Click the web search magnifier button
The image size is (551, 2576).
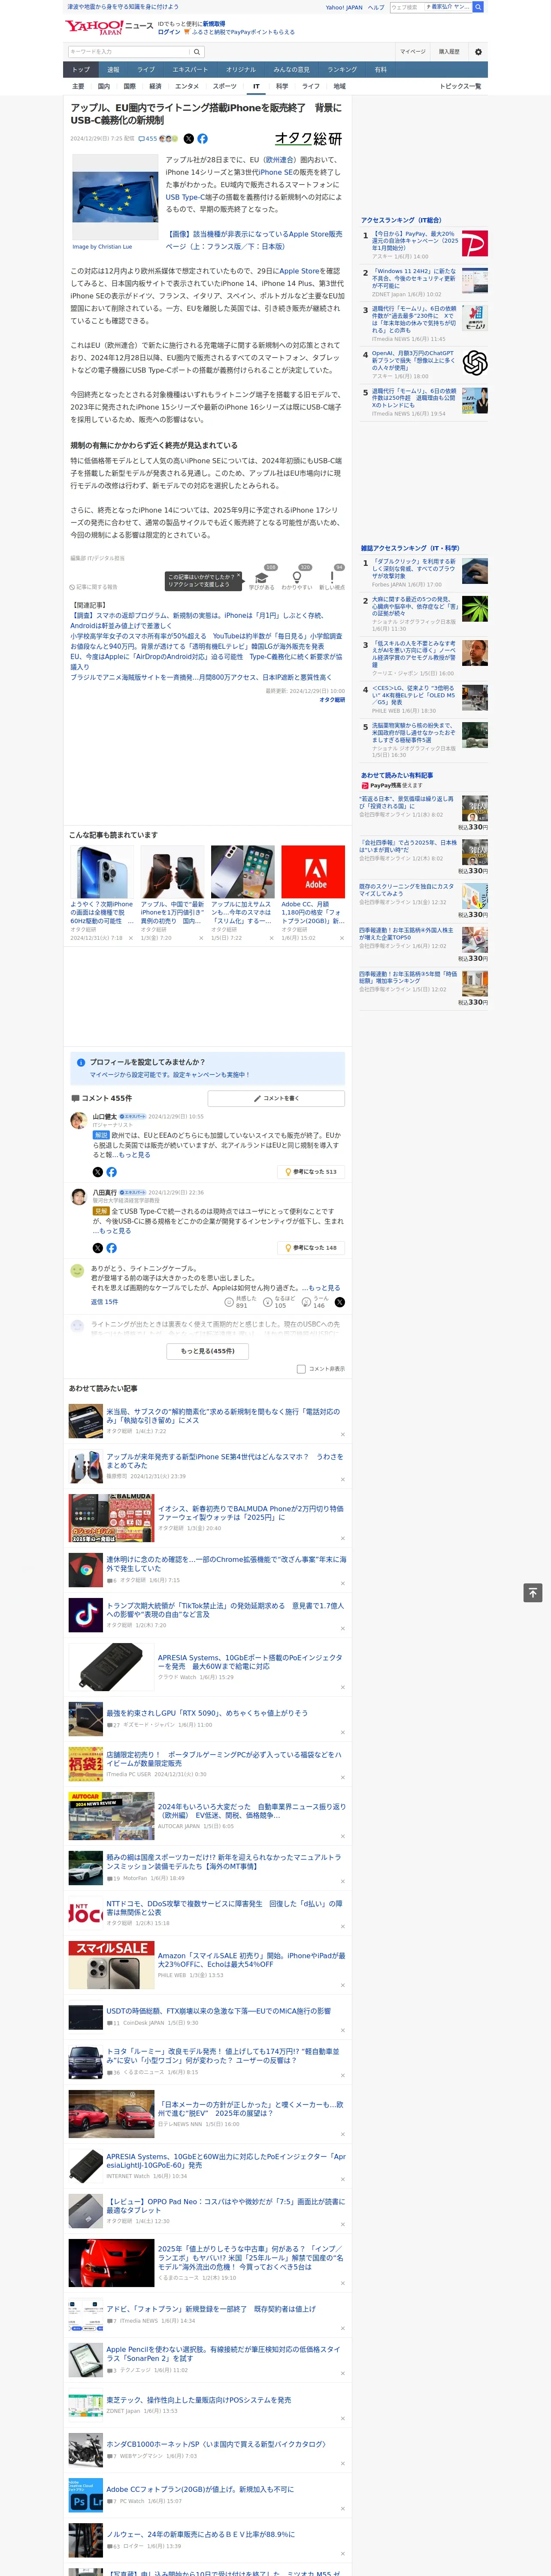point(478,7)
